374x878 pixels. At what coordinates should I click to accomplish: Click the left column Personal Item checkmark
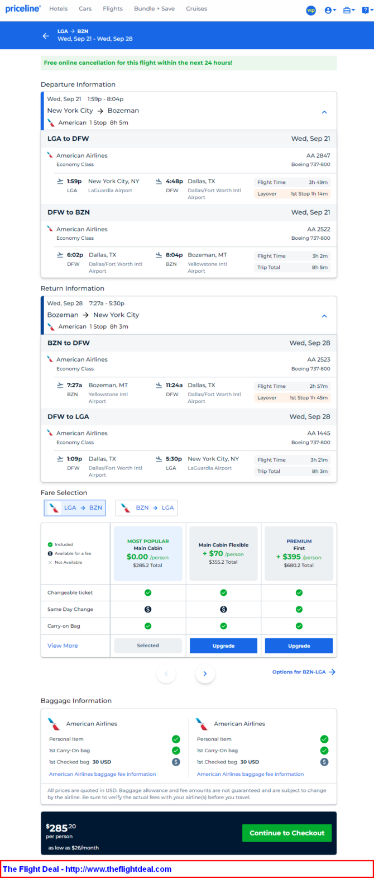(x=176, y=739)
